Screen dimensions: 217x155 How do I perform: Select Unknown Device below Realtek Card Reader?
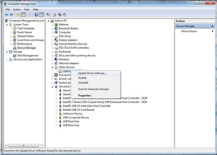73,114
